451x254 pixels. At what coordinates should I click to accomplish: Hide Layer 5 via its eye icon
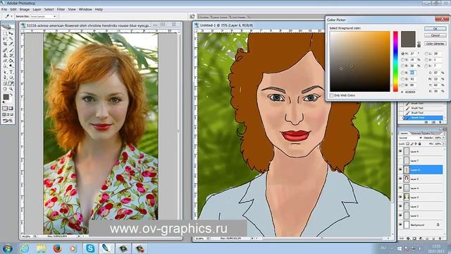click(x=400, y=179)
